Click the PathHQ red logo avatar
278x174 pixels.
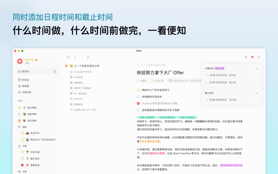pyautogui.click(x=20, y=61)
